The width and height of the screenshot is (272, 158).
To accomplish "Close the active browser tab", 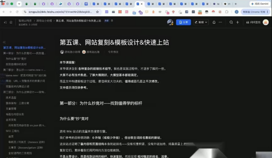I will click(141, 4).
